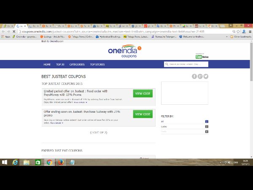Click the Facebook share icon
The image size is (253, 190).
(x=194, y=76)
